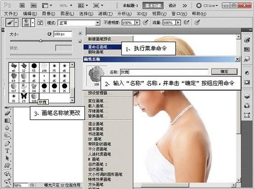This screenshot has width=254, height=189.
Task: Open the Channels panel icon
Action: [247, 106]
